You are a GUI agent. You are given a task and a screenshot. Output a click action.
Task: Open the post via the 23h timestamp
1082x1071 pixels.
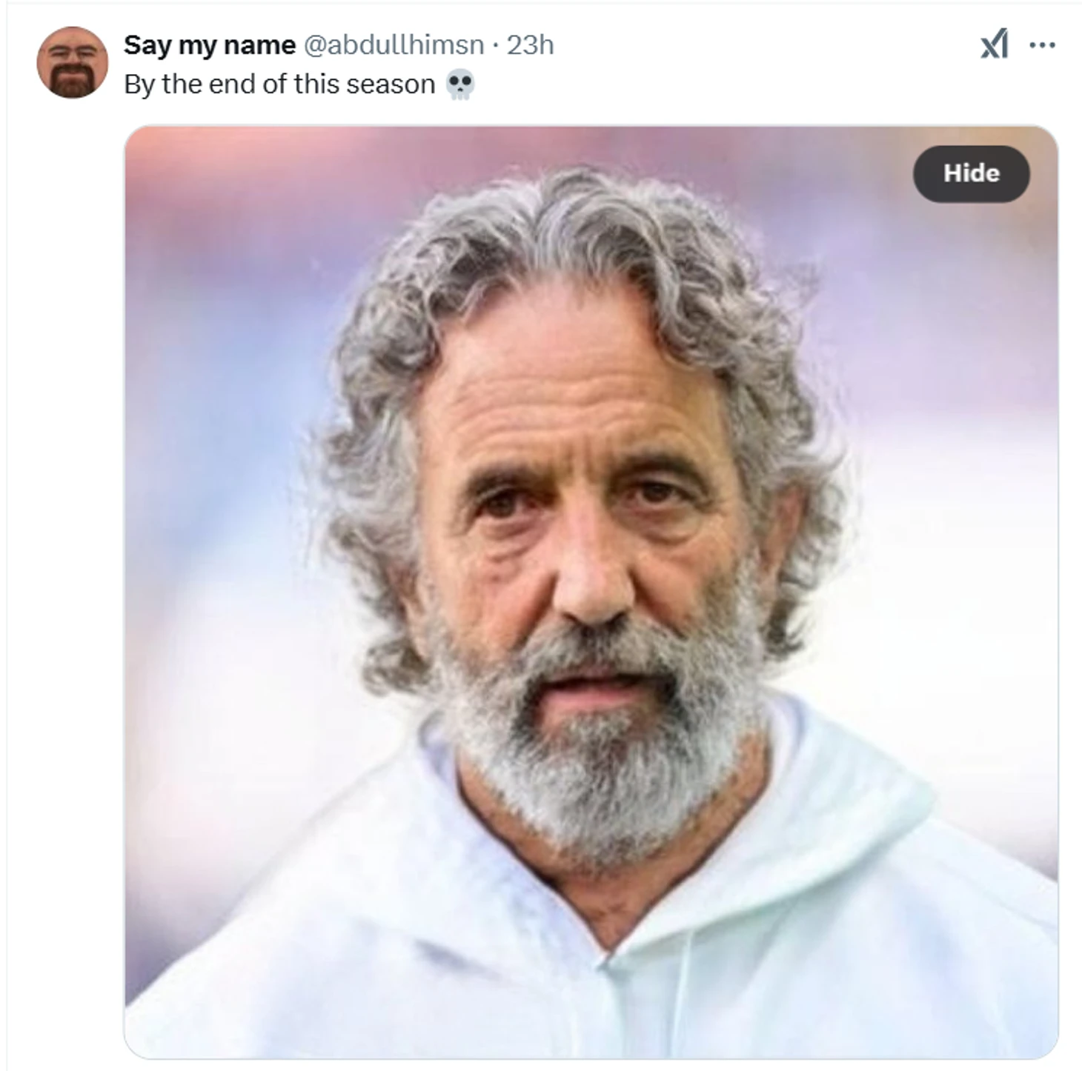(x=530, y=45)
